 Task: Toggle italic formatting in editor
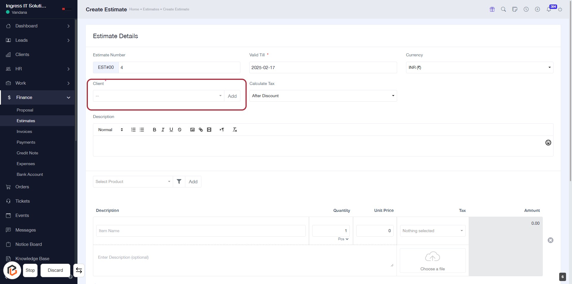tap(163, 130)
